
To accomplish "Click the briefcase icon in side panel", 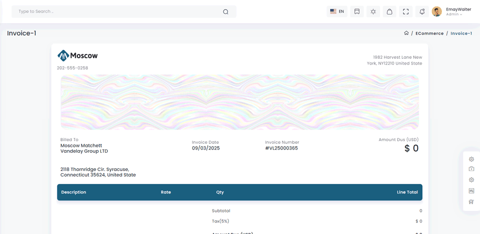I will (472, 169).
